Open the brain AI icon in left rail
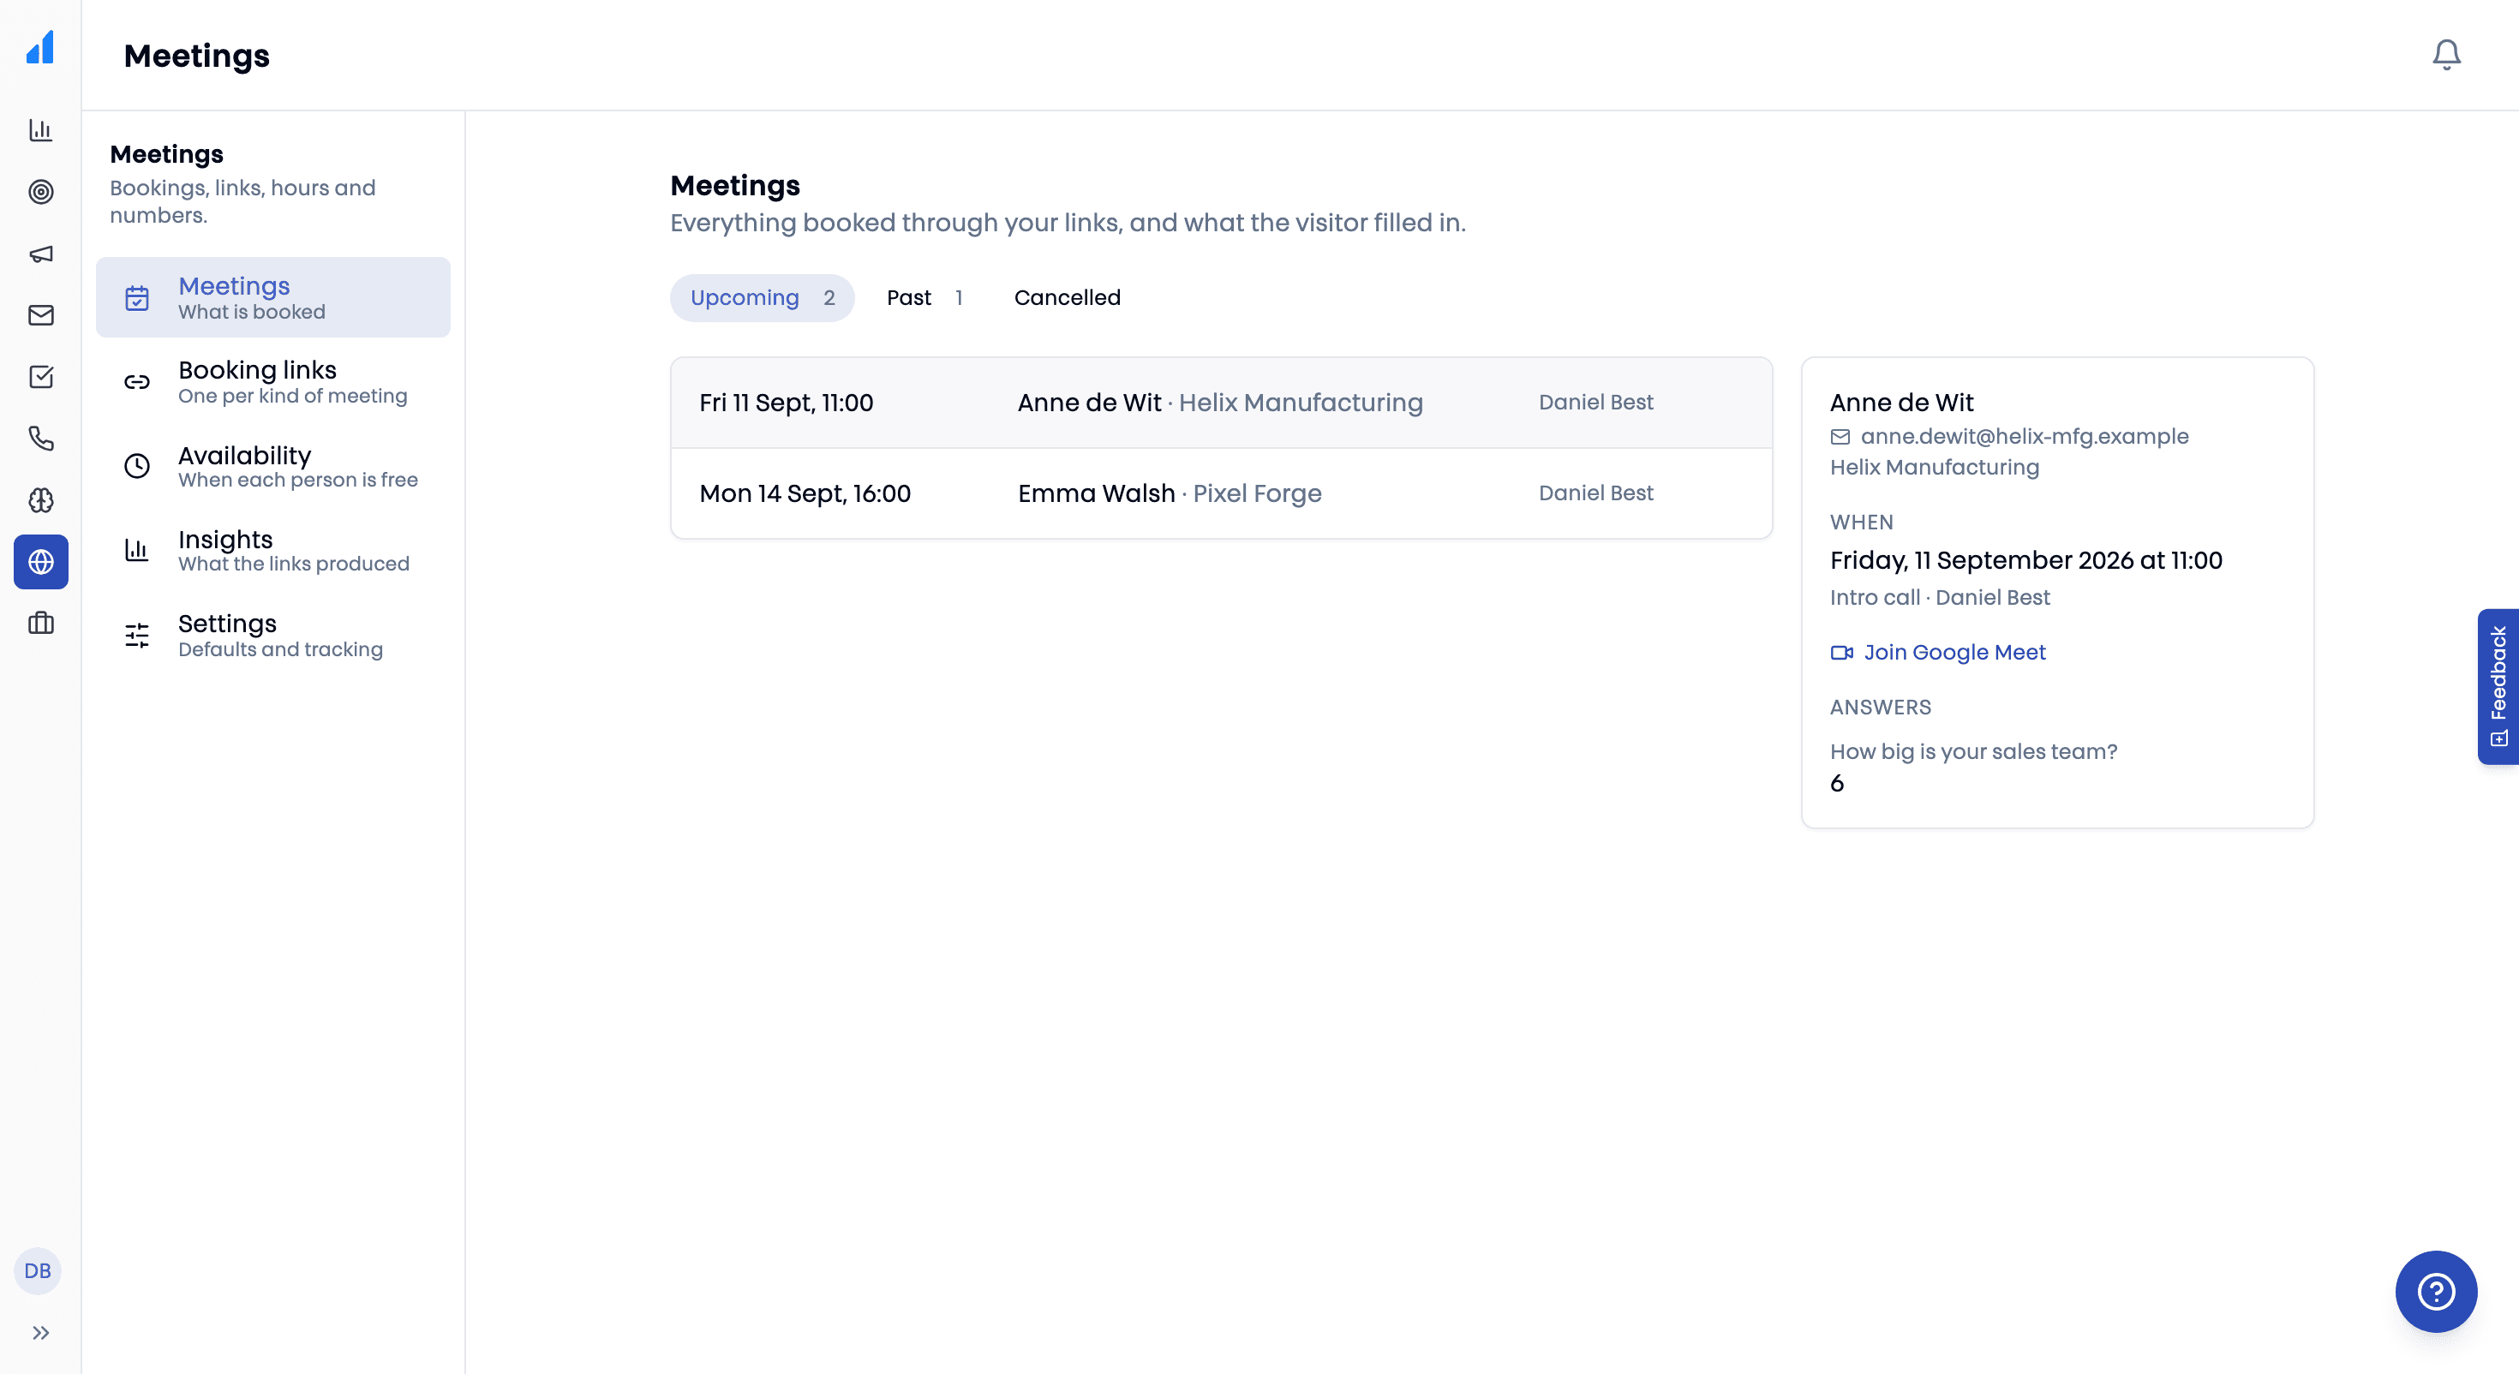 coord(40,499)
